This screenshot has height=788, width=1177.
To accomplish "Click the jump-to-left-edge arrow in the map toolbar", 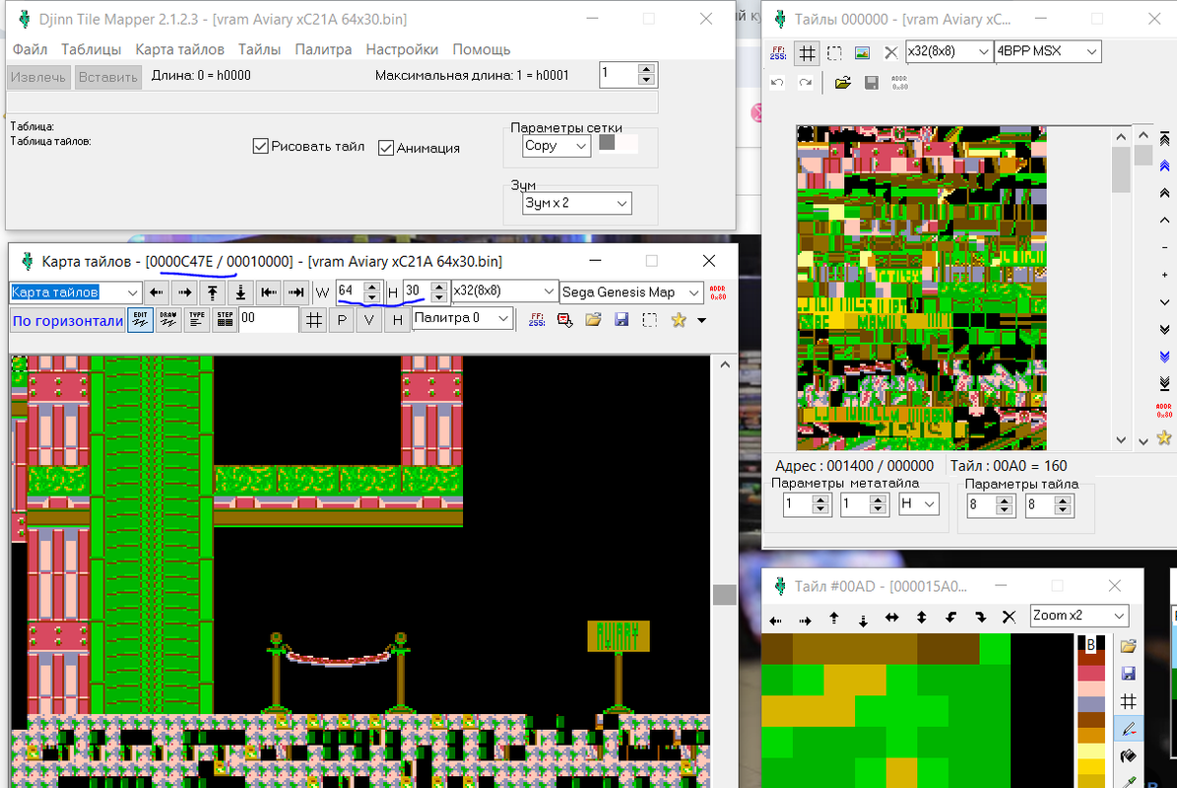I will point(269,292).
